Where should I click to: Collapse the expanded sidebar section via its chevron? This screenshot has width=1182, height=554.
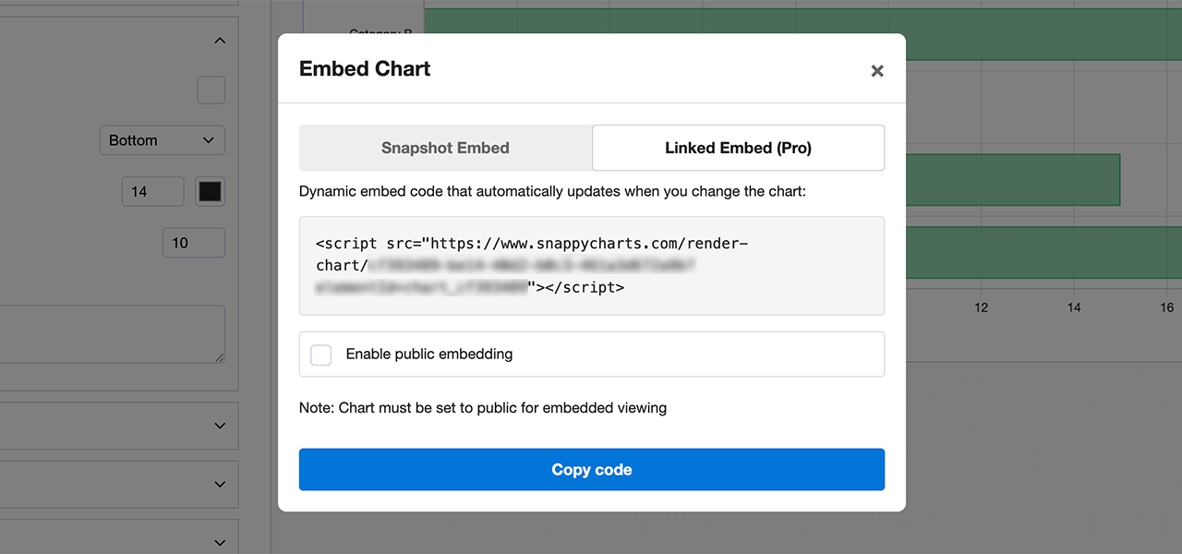coord(220,40)
